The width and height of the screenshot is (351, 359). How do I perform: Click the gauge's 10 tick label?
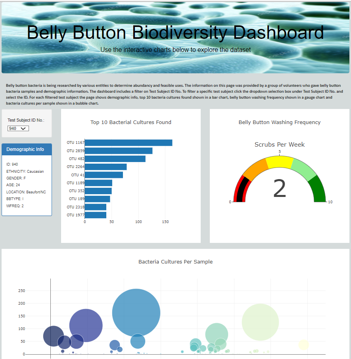(330, 202)
